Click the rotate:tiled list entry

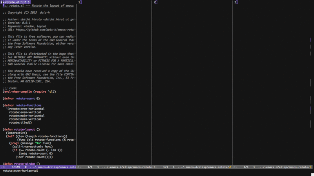click(20, 122)
